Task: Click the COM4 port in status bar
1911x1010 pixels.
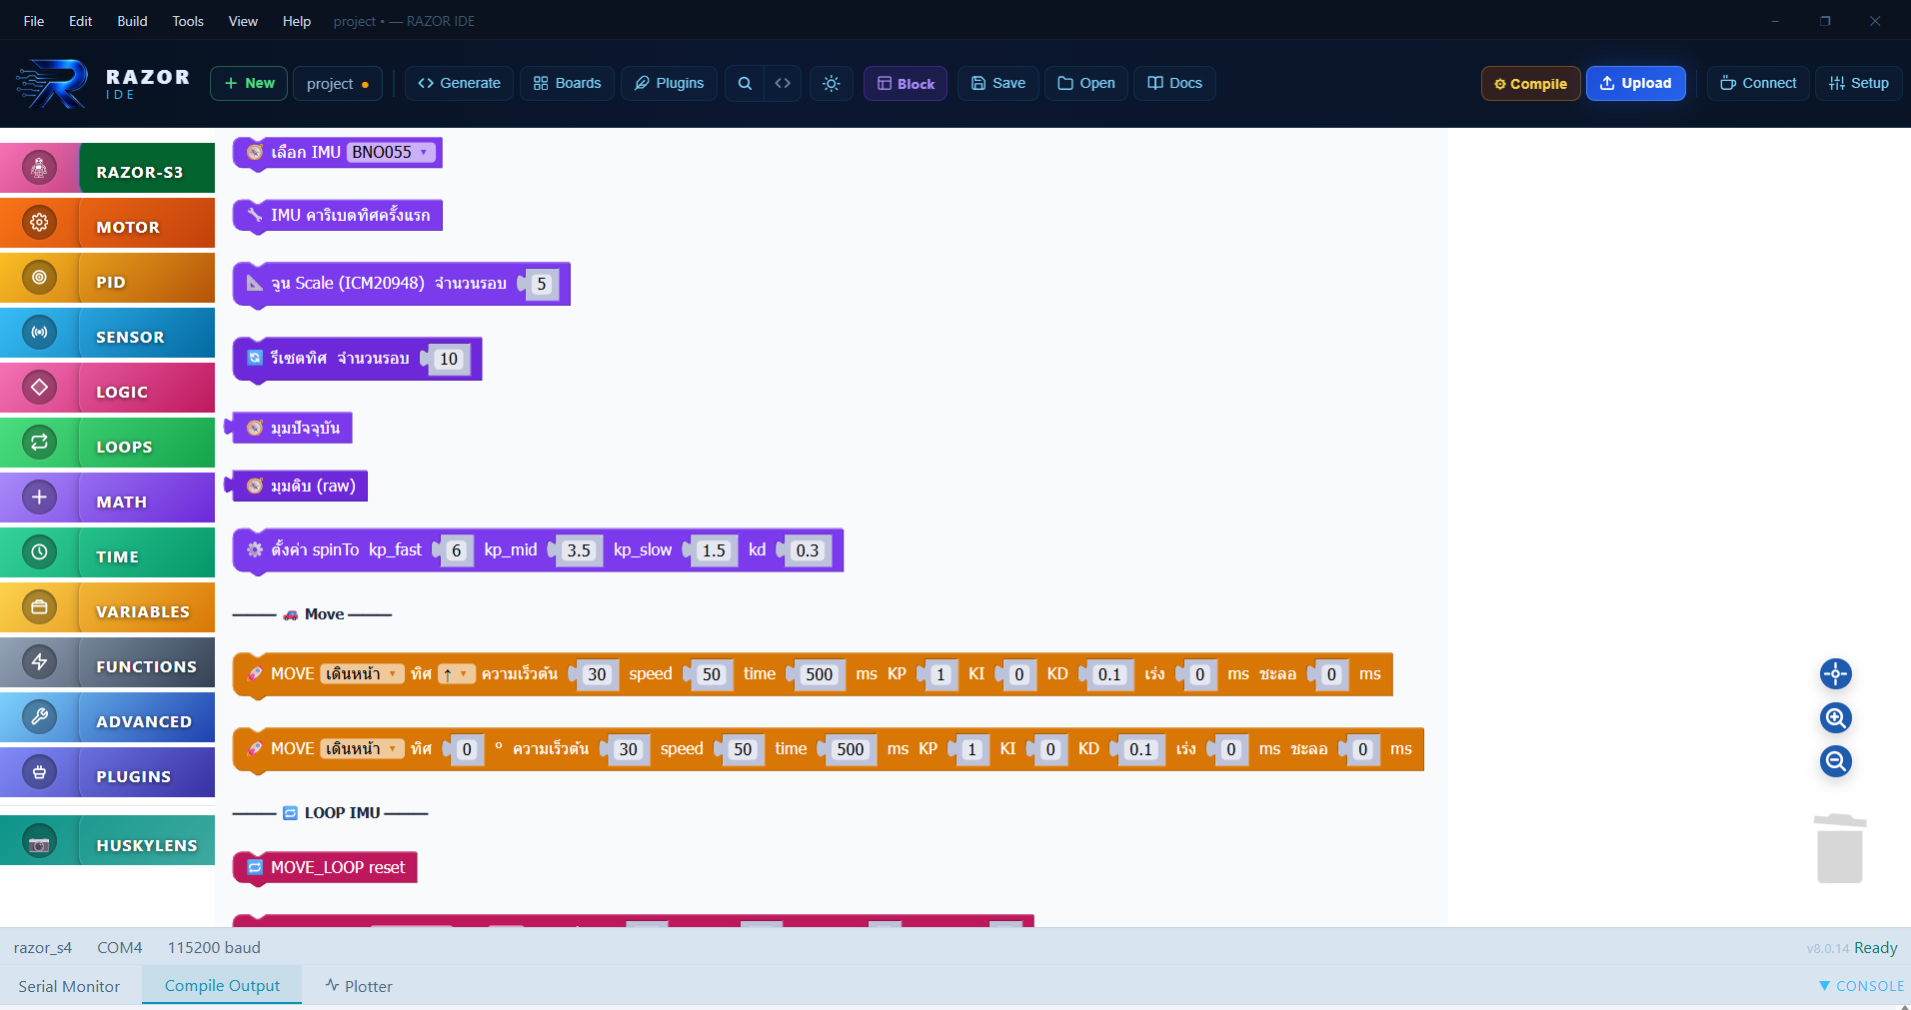Action: 119,948
